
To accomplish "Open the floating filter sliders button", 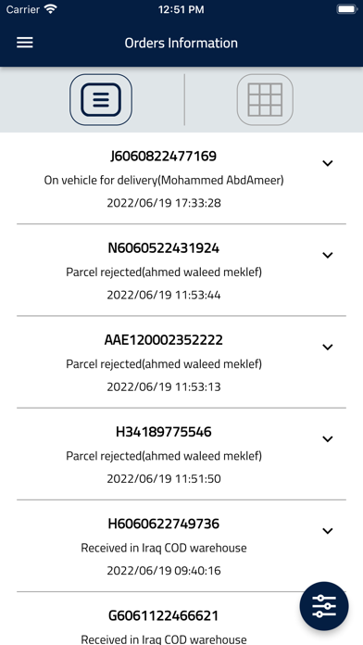I will coord(324,606).
